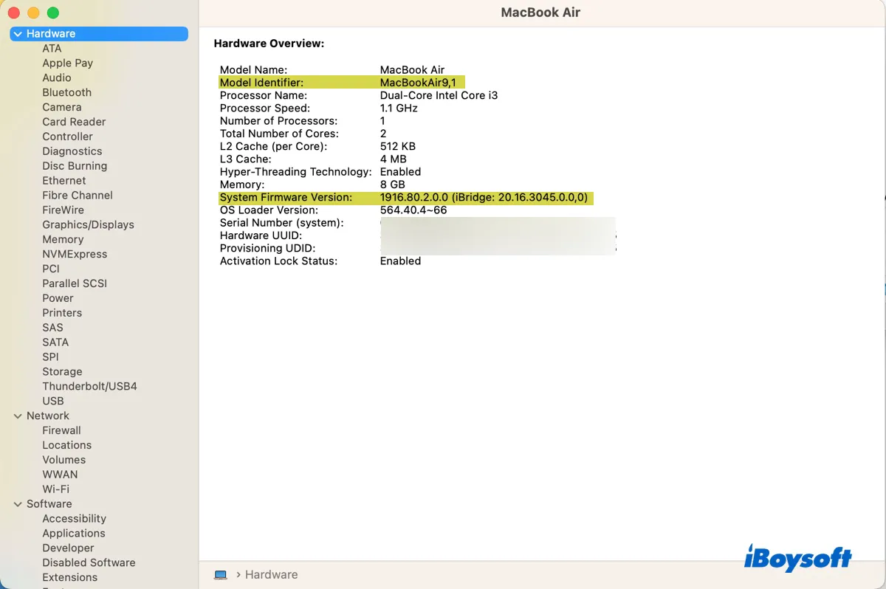Image resolution: width=886 pixels, height=589 pixels.
Task: Select Fibre Channel item
Action: pos(78,196)
